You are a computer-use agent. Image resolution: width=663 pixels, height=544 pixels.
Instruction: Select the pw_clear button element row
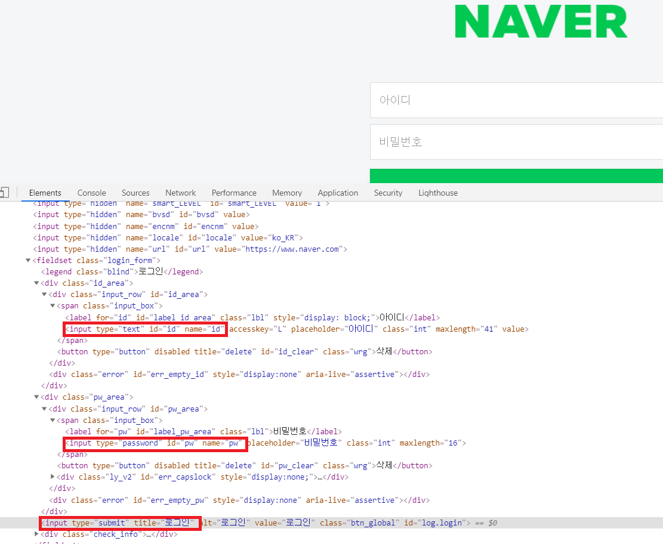[x=245, y=466]
